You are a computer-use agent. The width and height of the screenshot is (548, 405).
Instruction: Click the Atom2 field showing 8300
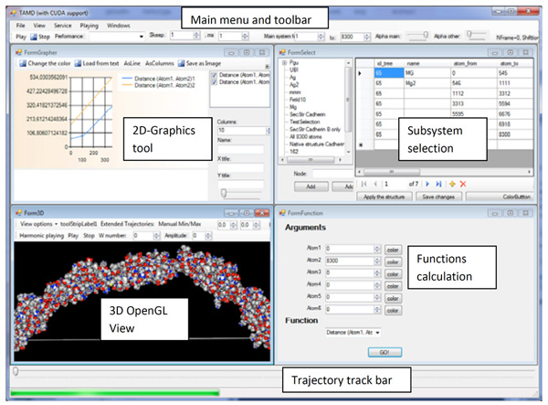(x=350, y=261)
